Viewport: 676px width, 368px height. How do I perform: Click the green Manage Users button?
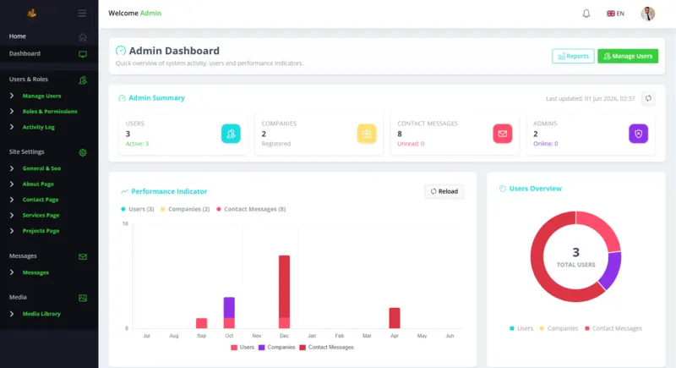tap(628, 56)
